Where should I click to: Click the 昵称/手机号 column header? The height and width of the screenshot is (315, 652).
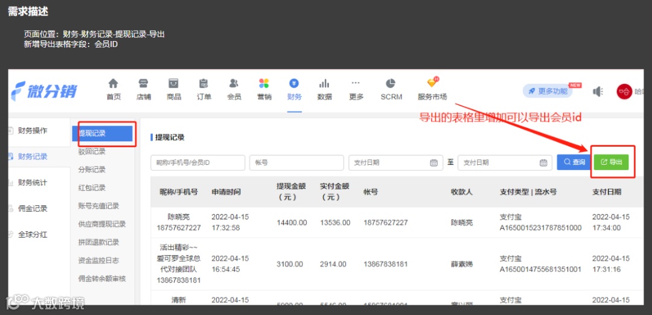tap(178, 192)
